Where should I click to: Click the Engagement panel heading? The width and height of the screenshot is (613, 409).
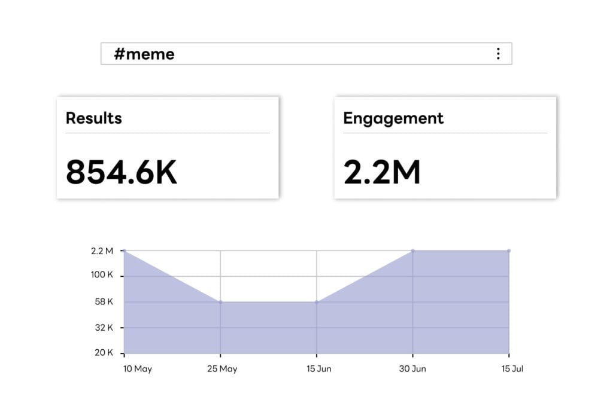coord(393,118)
